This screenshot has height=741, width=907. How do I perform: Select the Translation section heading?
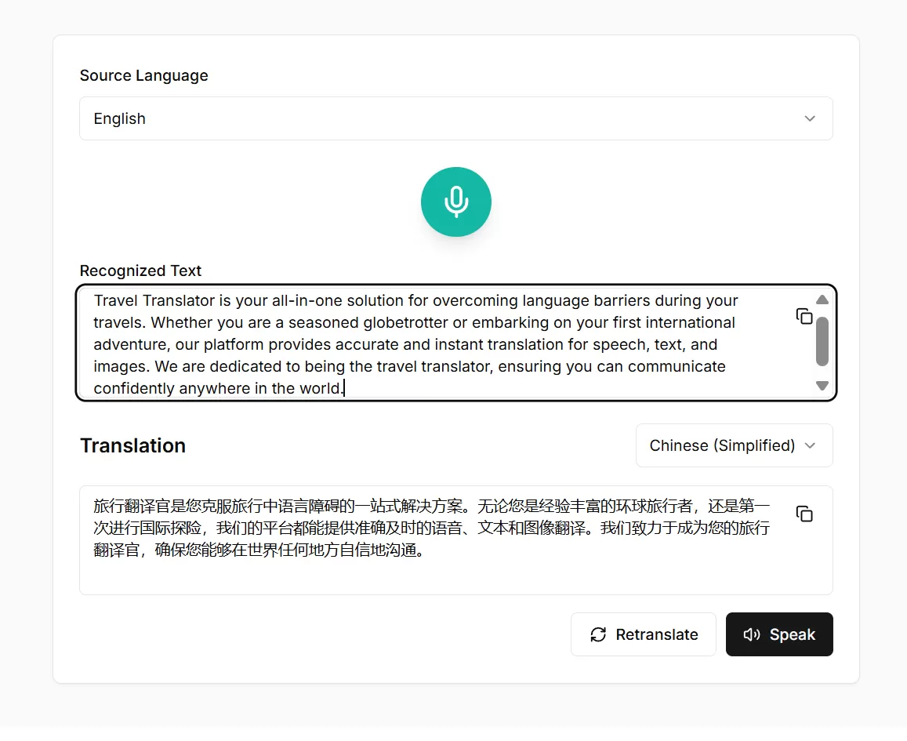point(132,445)
